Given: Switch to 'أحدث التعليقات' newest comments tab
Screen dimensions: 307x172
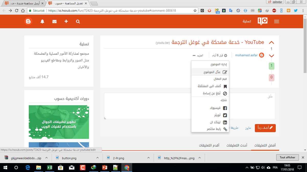Looking at the screenshot, I should coord(237,145).
